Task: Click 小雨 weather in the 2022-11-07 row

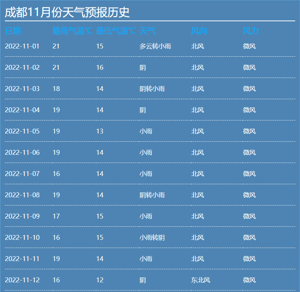Action: 146,174
